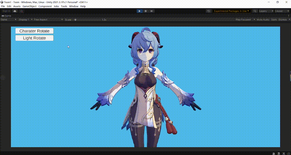Toggle Gizmos in Game view
This screenshot has width=291, height=155.
pos(282,20)
